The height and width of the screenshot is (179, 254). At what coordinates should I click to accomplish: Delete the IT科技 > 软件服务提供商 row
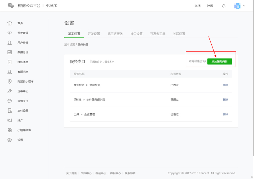pyautogui.click(x=225, y=100)
